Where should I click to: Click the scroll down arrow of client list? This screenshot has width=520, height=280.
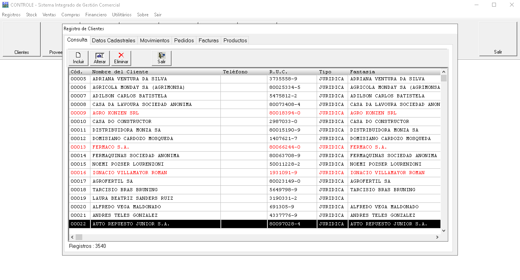[x=444, y=230]
